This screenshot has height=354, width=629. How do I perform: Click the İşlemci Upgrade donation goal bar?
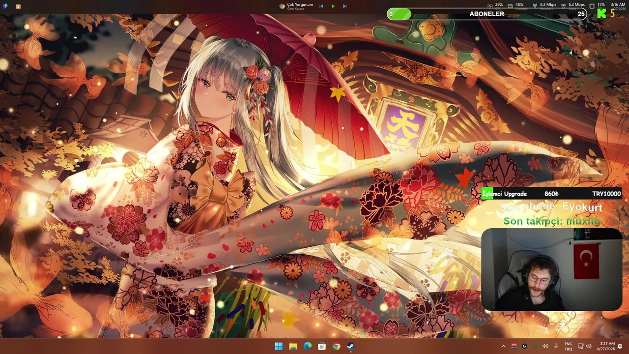[551, 194]
